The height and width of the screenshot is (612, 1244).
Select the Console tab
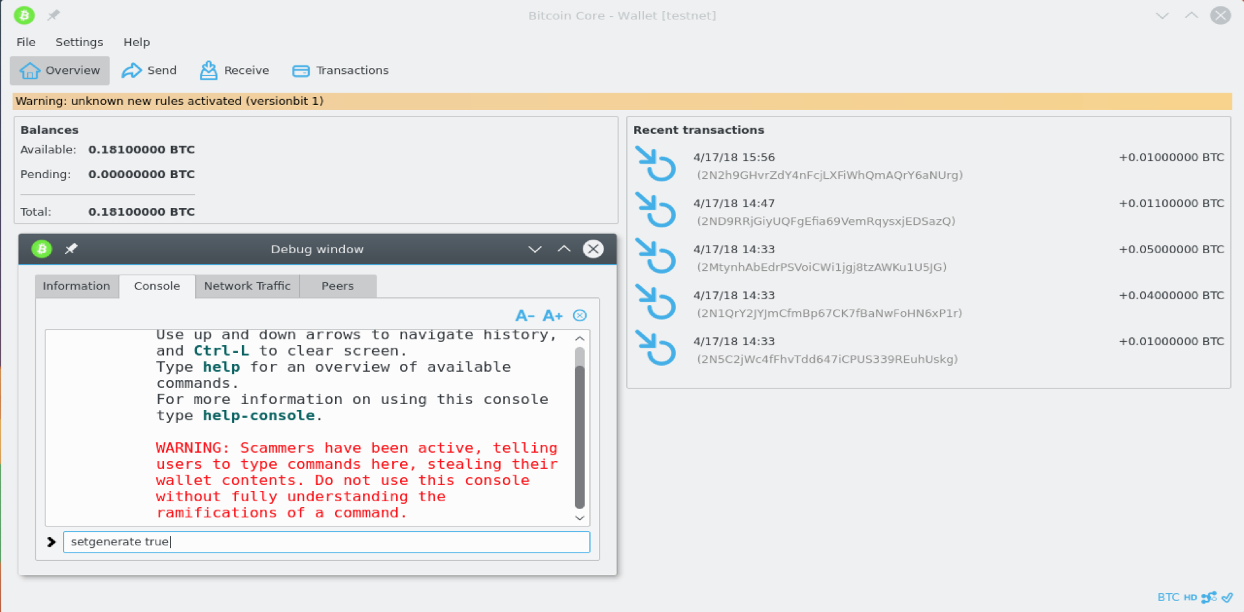point(157,286)
